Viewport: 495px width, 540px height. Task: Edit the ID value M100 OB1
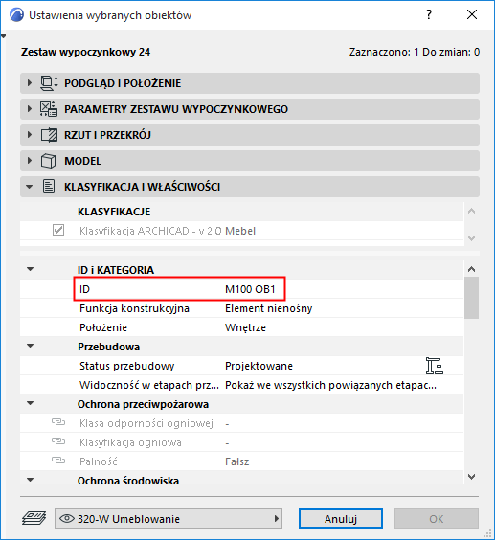click(x=250, y=289)
